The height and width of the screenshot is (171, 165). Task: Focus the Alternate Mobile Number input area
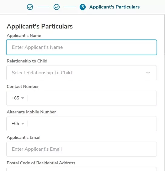[x=92, y=124]
